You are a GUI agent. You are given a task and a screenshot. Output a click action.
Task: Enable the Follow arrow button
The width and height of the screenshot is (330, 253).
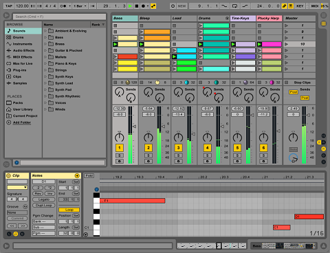coord(93,6)
